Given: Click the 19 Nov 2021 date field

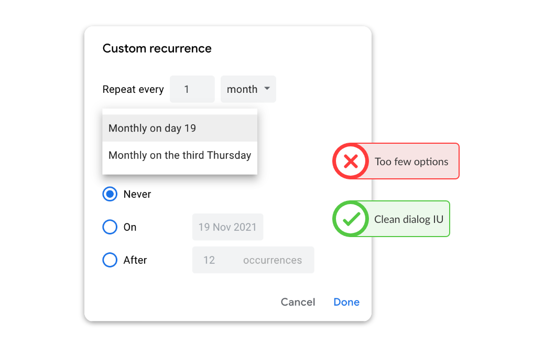Looking at the screenshot, I should click(227, 227).
